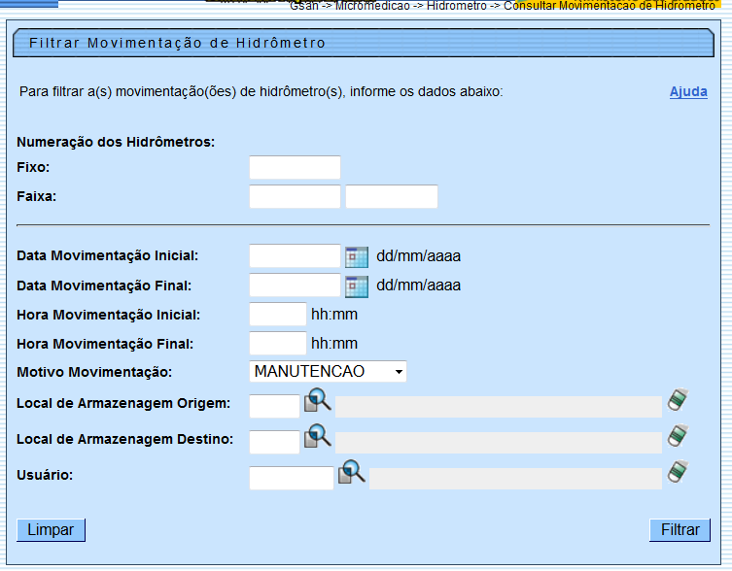The height and width of the screenshot is (571, 732).
Task: Open the Ajuda help link
Action: pos(688,92)
